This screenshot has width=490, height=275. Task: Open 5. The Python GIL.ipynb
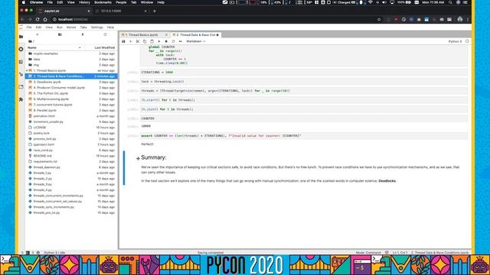pyautogui.click(x=71, y=93)
